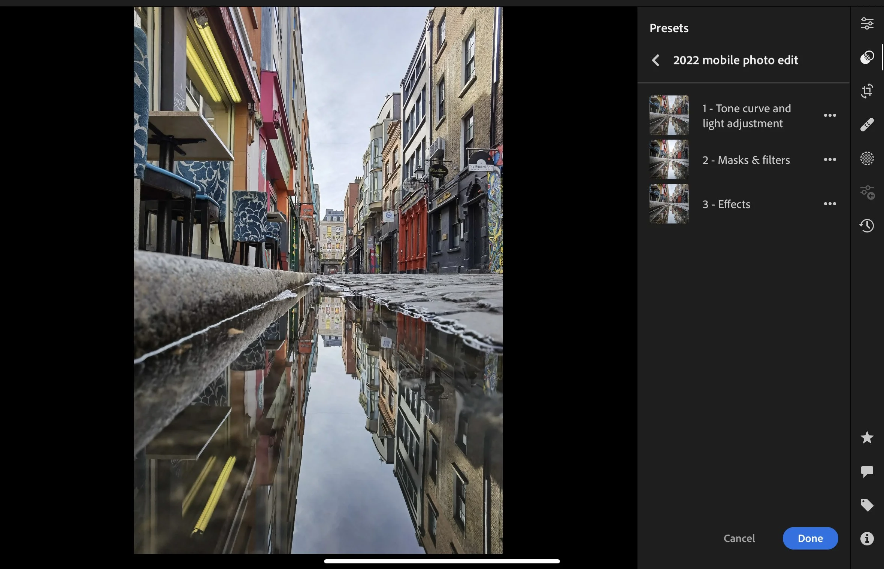The image size is (884, 569).
Task: Open options for Masks & filters preset
Action: coord(830,159)
